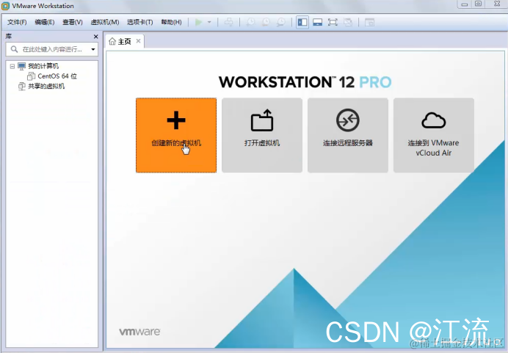Click the VMware Workstation title bar icon

[5, 6]
